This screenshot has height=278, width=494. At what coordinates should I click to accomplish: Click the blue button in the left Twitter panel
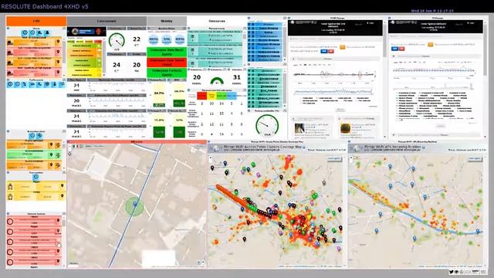pyautogui.click(x=323, y=51)
